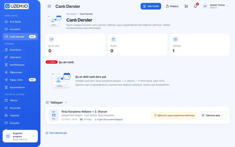Image resolution: width=235 pixels, height=147 pixels.
Task: Open Kurslarım in sidebar
Action: pyautogui.click(x=20, y=29)
